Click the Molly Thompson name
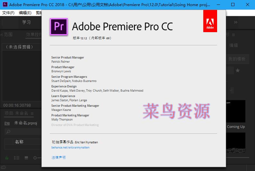Screen dimensions: 255x171 click(x=62, y=120)
